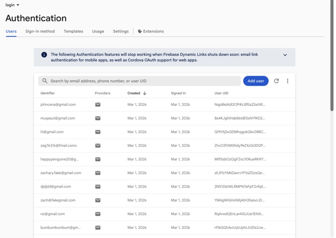Viewport: 336px width, 238px height.
Task: Click the User UID column header
Action: pos(221,93)
